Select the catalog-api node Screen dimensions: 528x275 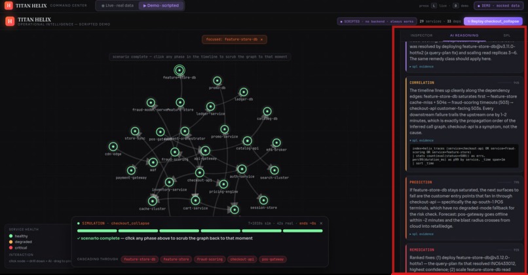pyautogui.click(x=247, y=141)
